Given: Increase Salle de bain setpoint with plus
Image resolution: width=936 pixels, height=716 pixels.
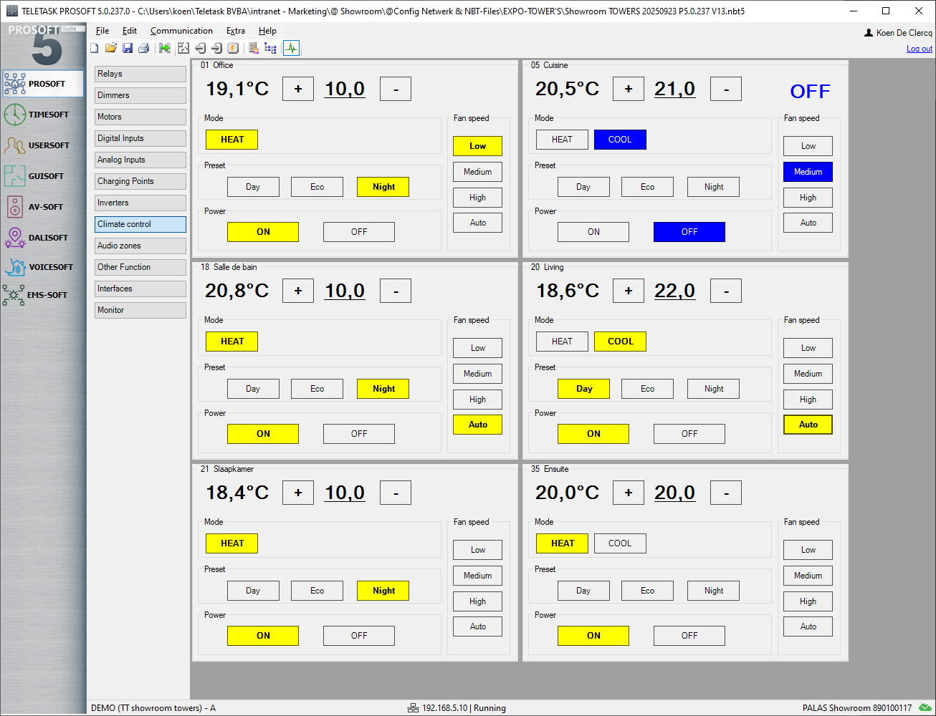Looking at the screenshot, I should pos(298,291).
